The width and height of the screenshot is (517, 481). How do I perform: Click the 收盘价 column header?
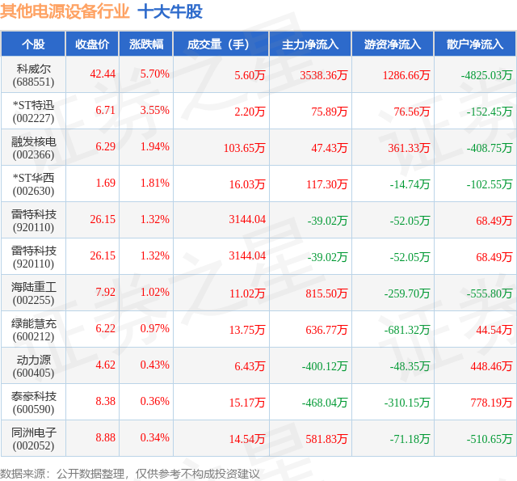[92, 44]
